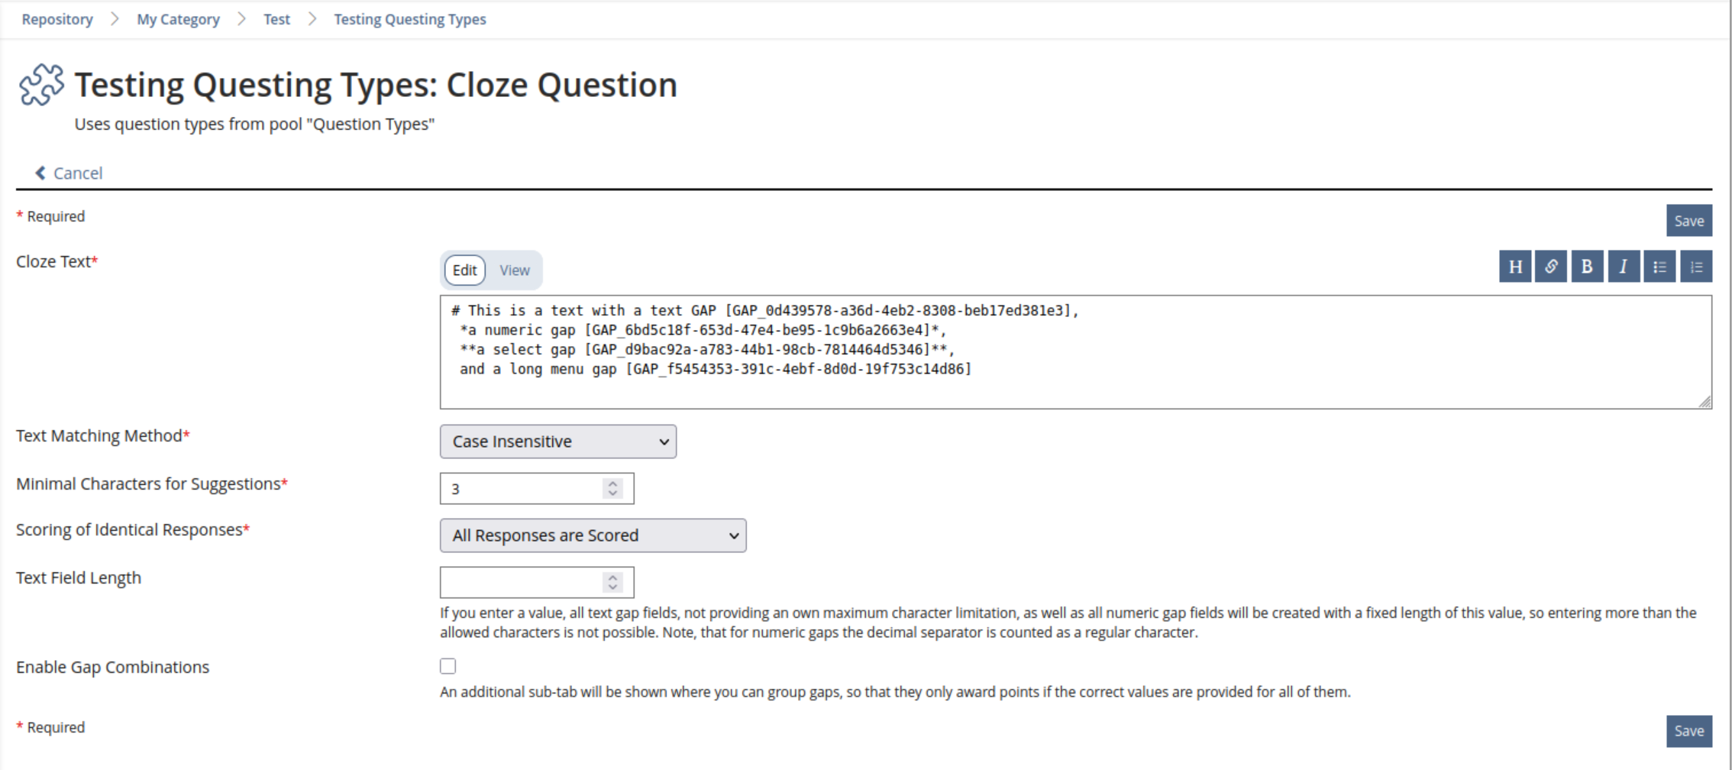Image resolution: width=1732 pixels, height=770 pixels.
Task: Click the Minimal Characters field spinner arrows
Action: coord(612,489)
